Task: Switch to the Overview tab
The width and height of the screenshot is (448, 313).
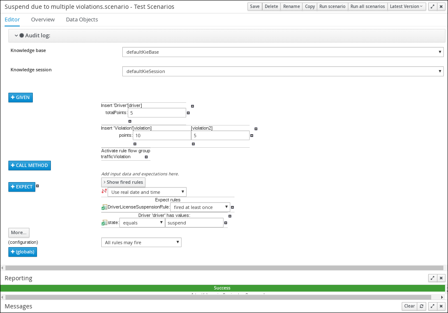Action: click(x=43, y=19)
